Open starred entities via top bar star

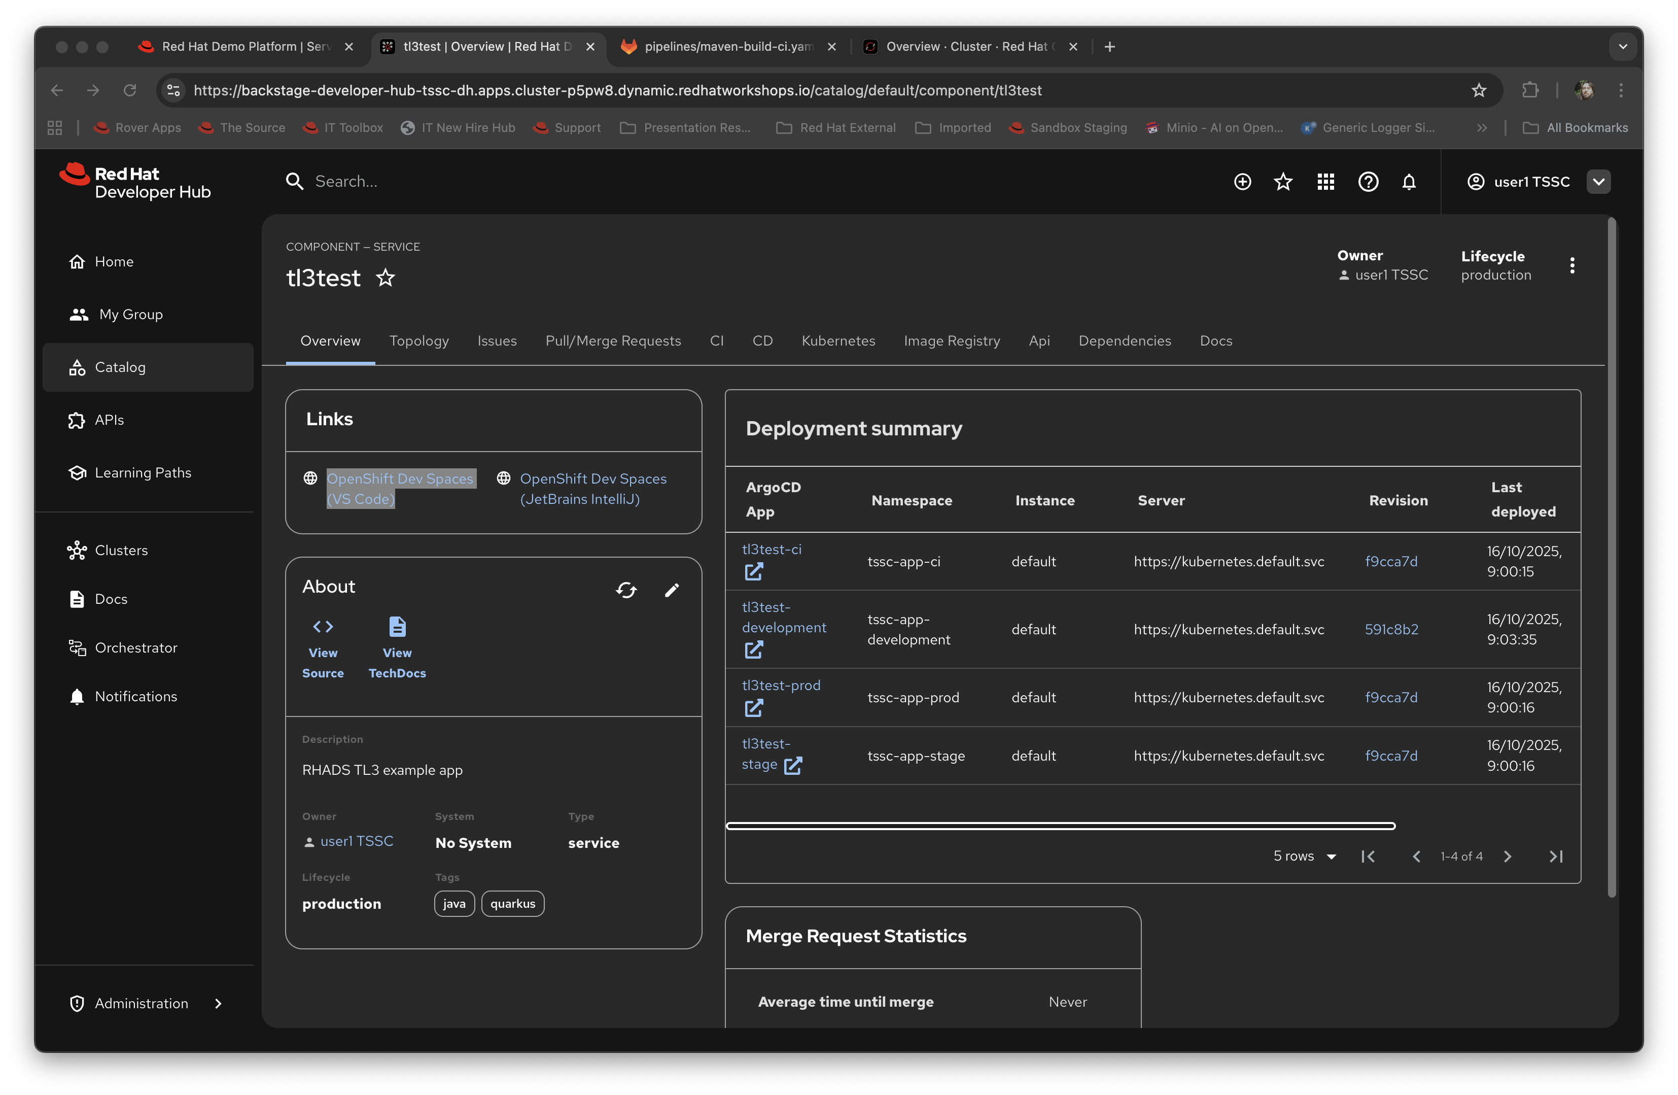point(1283,181)
